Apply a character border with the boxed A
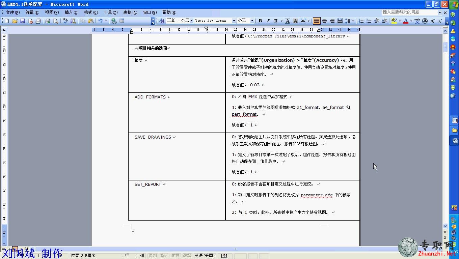The height and width of the screenshot is (259, 459). [x=288, y=21]
